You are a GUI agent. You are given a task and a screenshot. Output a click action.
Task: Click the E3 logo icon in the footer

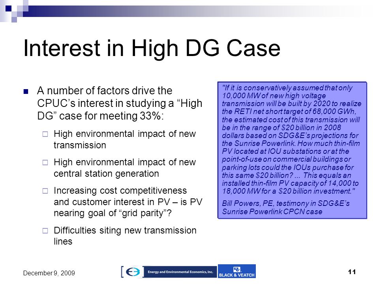click(133, 272)
